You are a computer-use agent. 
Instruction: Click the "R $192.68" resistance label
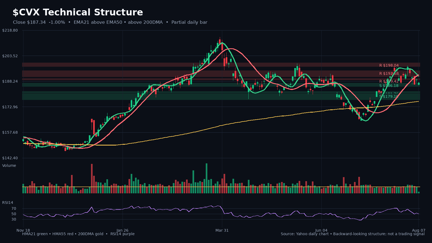pyautogui.click(x=389, y=74)
